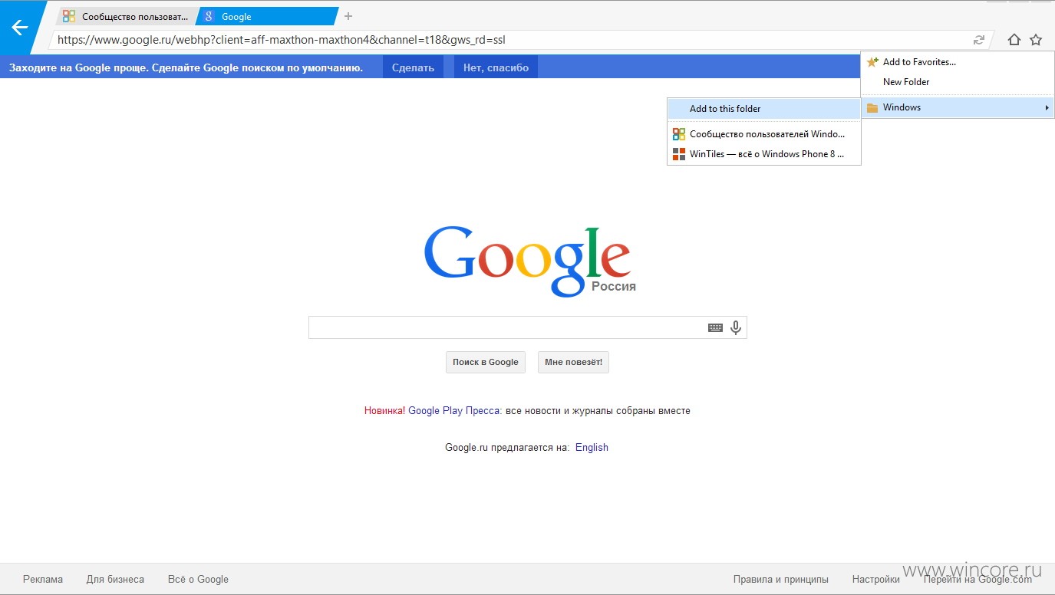Click the WinTiles favicon in the submenu

[678, 154]
